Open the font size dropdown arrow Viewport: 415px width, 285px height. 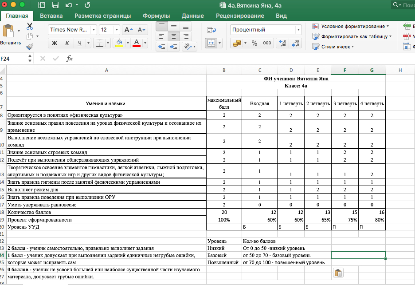click(x=117, y=30)
